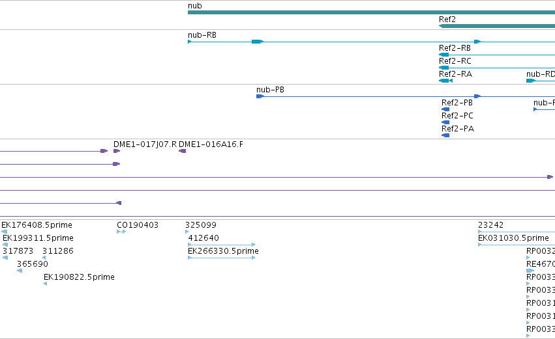Select the nub-RD transcript label
The height and width of the screenshot is (339, 555).
(x=541, y=74)
